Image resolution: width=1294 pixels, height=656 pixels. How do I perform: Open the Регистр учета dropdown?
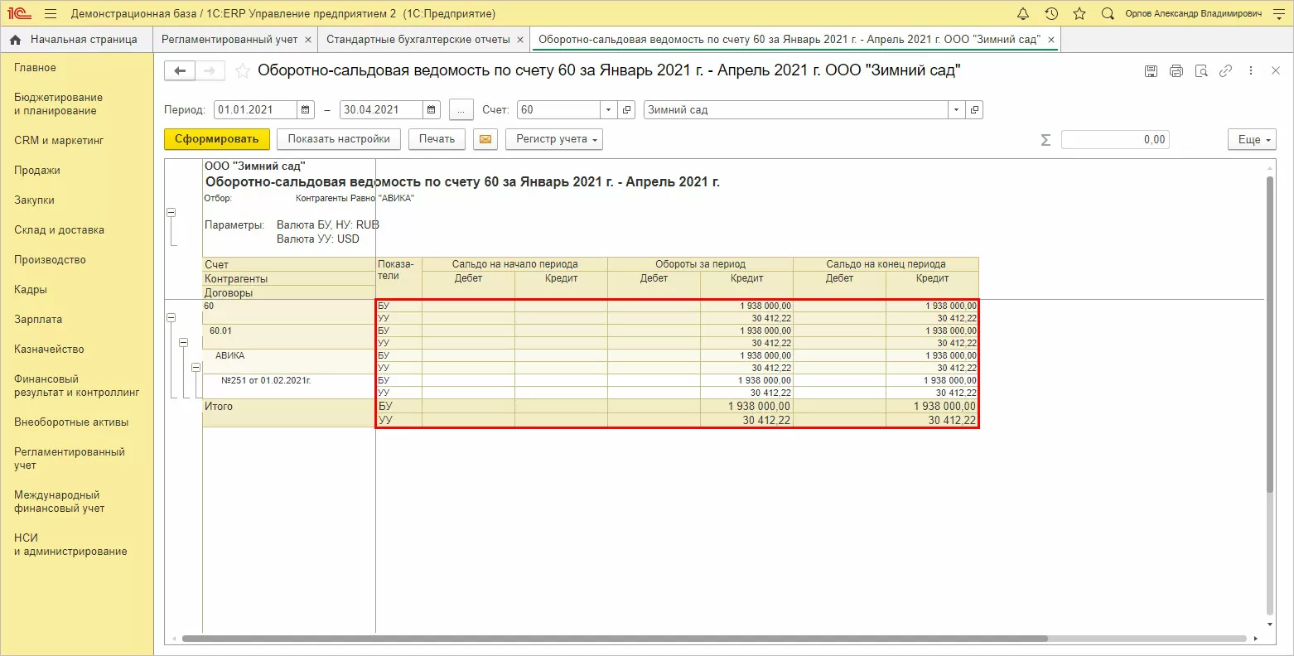coord(553,139)
